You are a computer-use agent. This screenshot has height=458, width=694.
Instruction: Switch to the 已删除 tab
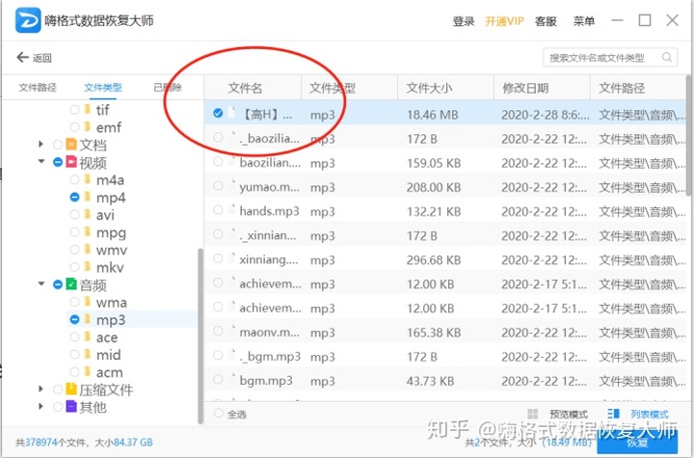[168, 87]
